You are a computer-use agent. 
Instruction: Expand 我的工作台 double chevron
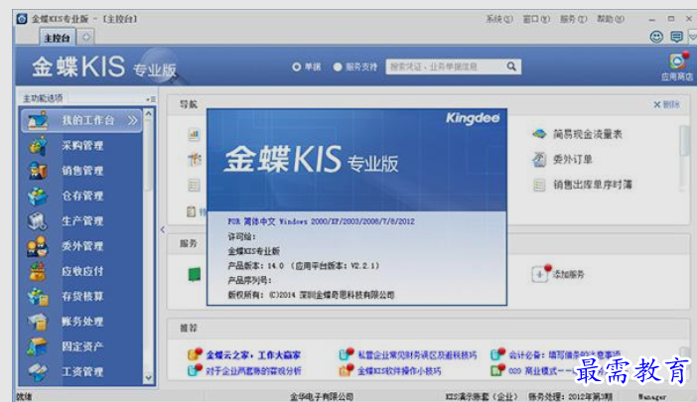coord(132,120)
